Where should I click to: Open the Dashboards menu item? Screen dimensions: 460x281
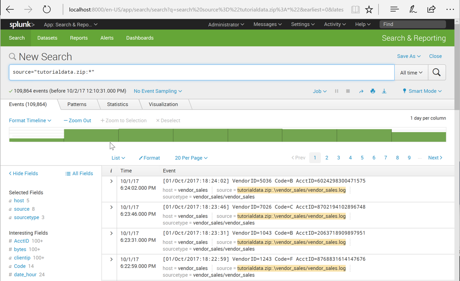click(140, 38)
